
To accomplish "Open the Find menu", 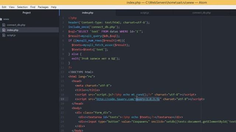I will click(x=33, y=7).
